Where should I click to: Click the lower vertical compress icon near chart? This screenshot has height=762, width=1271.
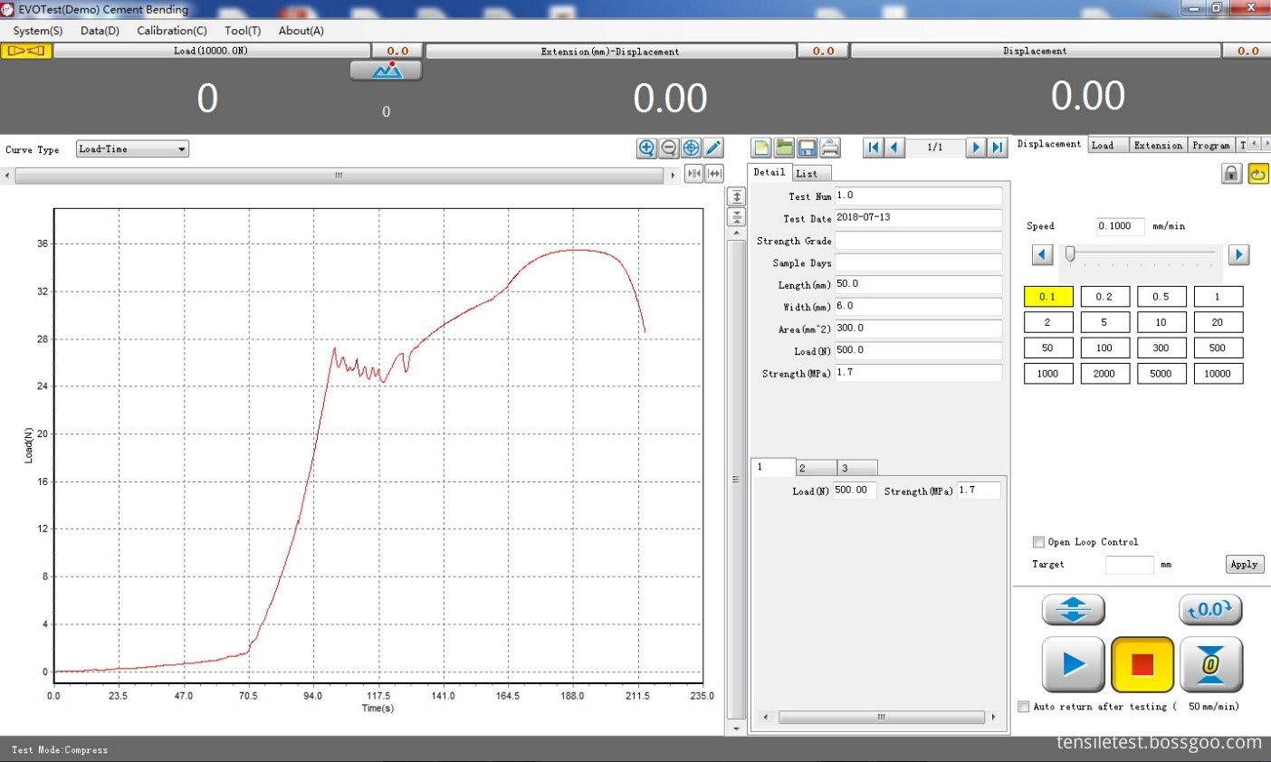click(x=737, y=217)
